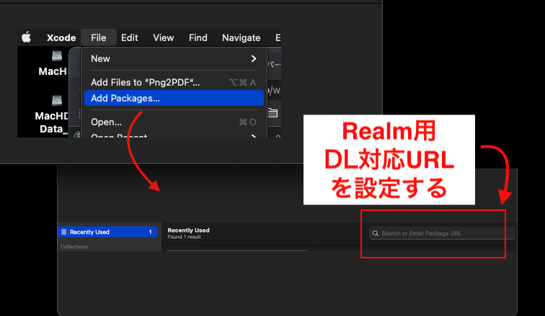Select the top MacHD drive icon on desktop
Viewport: 545px width, 316px height.
pyautogui.click(x=57, y=56)
